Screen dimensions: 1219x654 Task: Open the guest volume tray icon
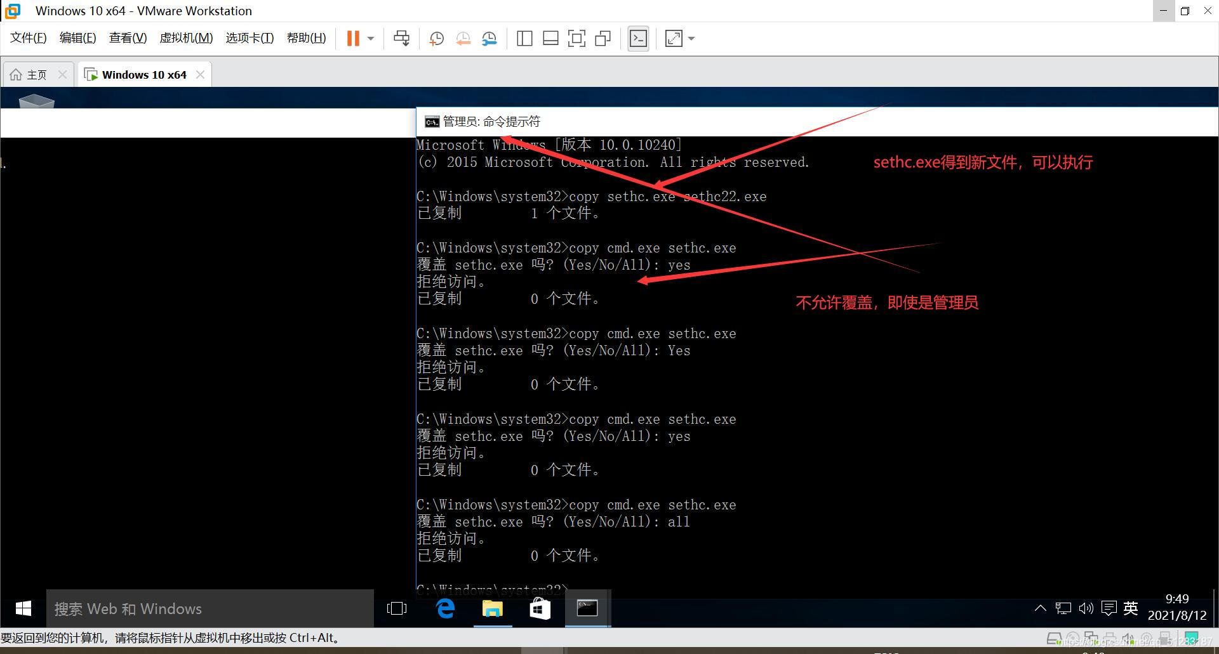tap(1086, 609)
